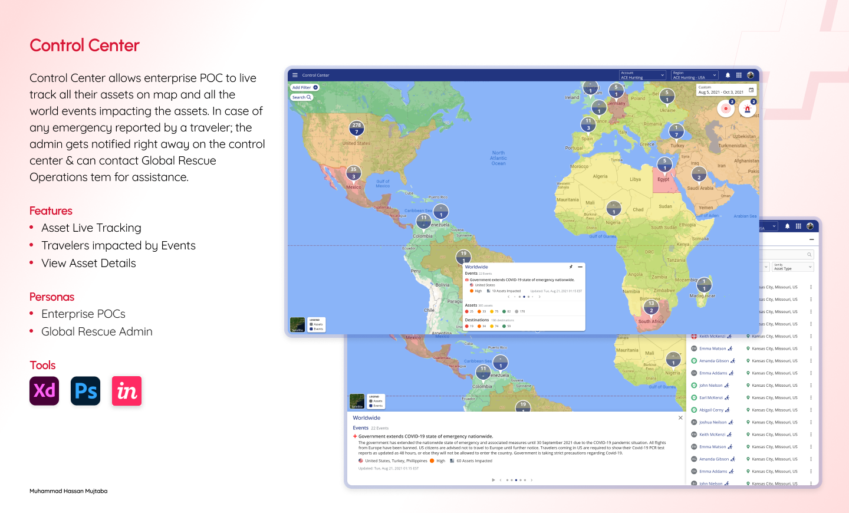Pin the Worldwide popup card

[571, 267]
